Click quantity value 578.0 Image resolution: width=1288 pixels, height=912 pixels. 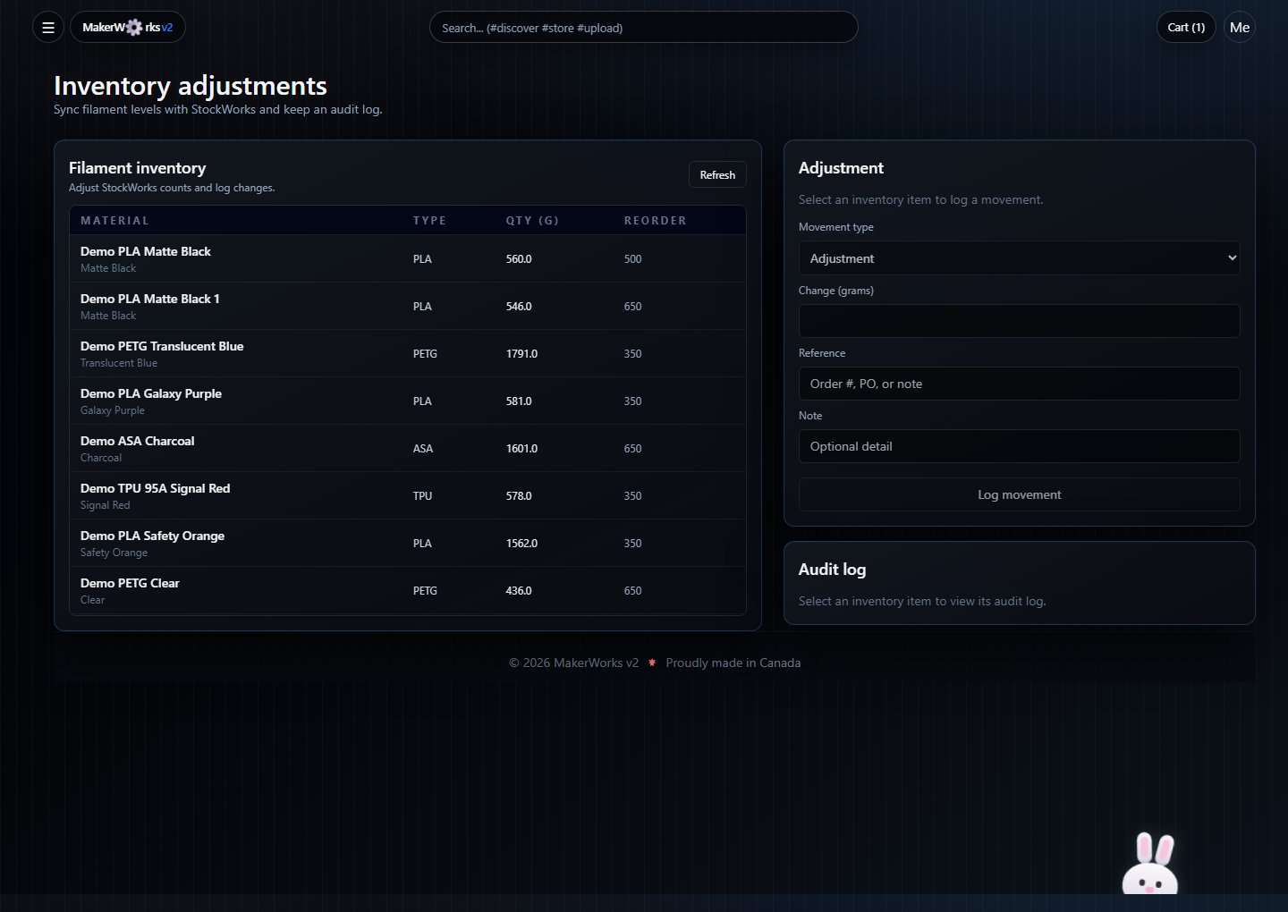pos(519,496)
